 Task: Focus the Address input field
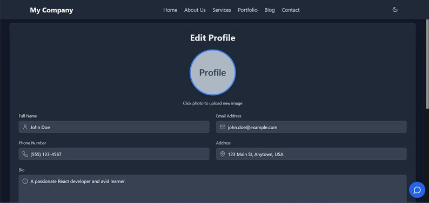[311, 154]
